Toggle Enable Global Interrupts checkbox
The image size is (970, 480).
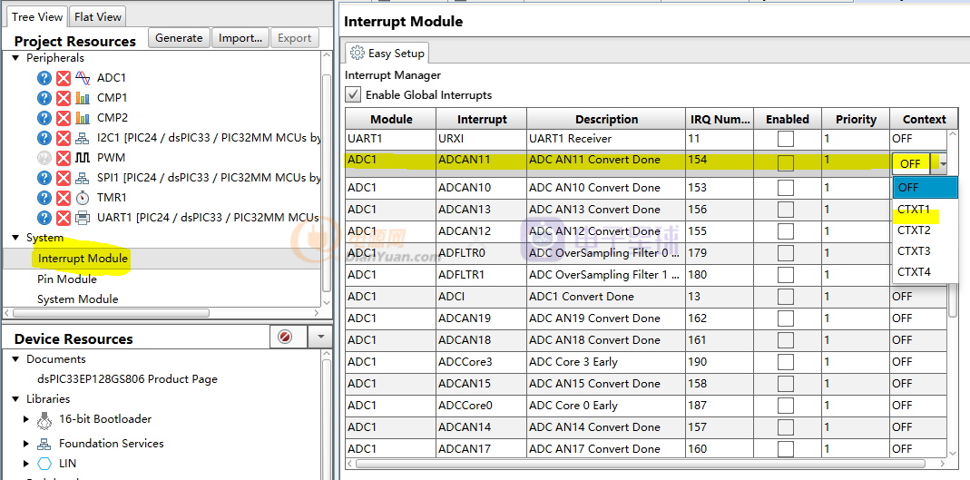[353, 95]
